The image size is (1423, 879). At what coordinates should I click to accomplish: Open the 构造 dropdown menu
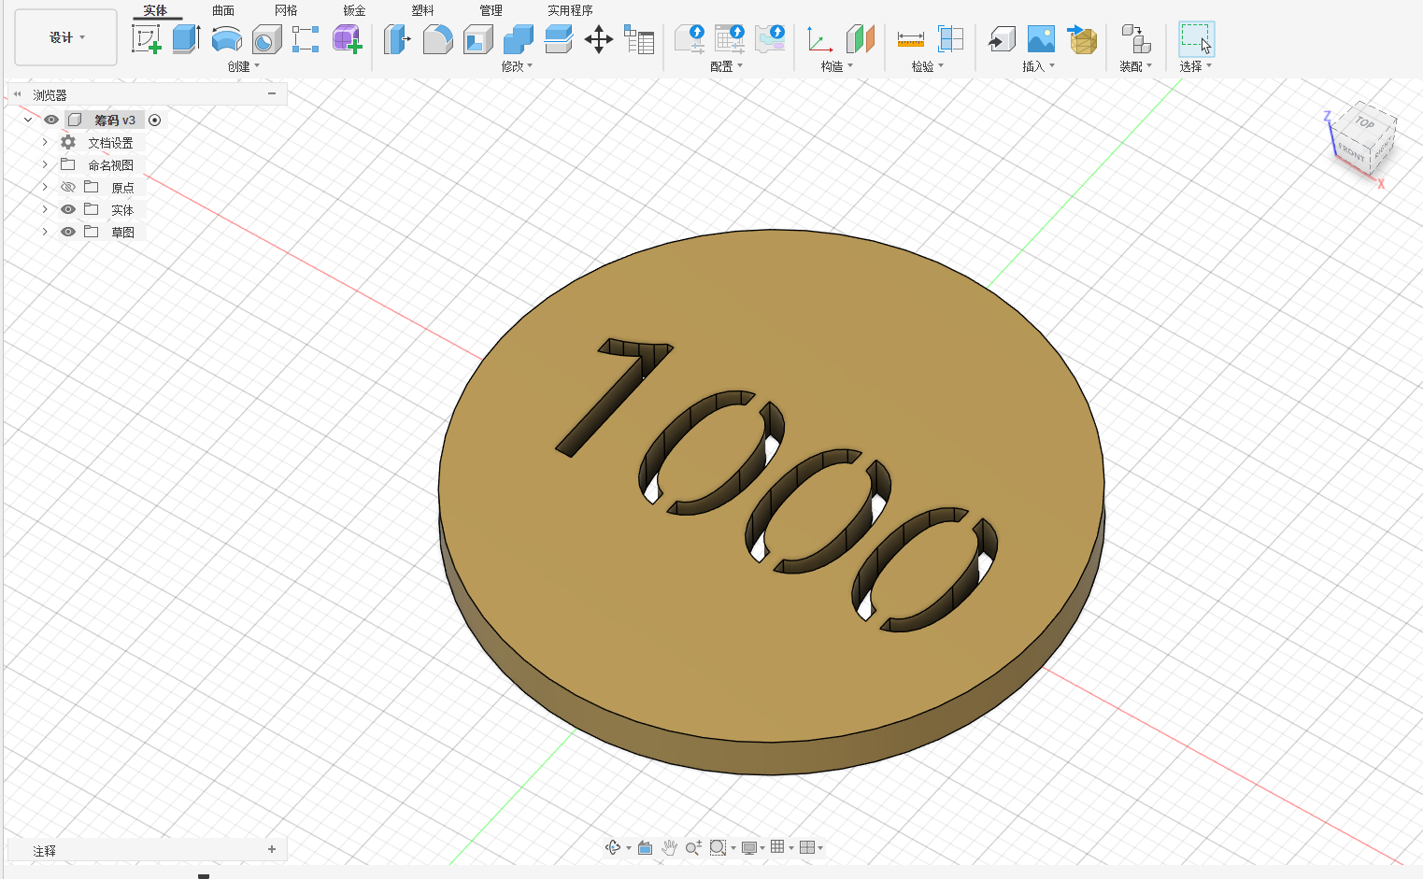tap(837, 66)
